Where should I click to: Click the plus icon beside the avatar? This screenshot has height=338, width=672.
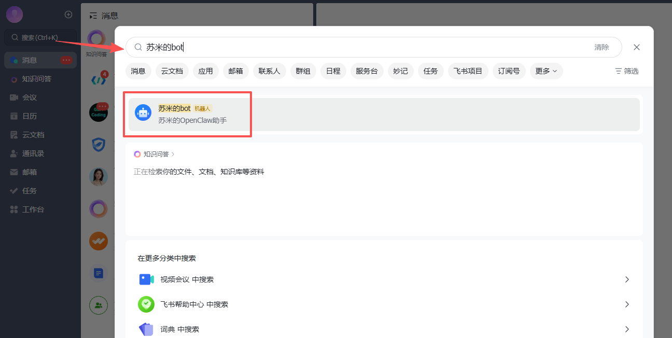[68, 15]
